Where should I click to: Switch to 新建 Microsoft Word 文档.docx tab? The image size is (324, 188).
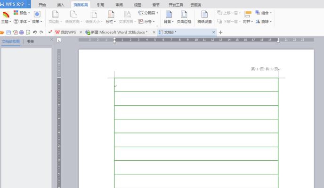pos(117,32)
